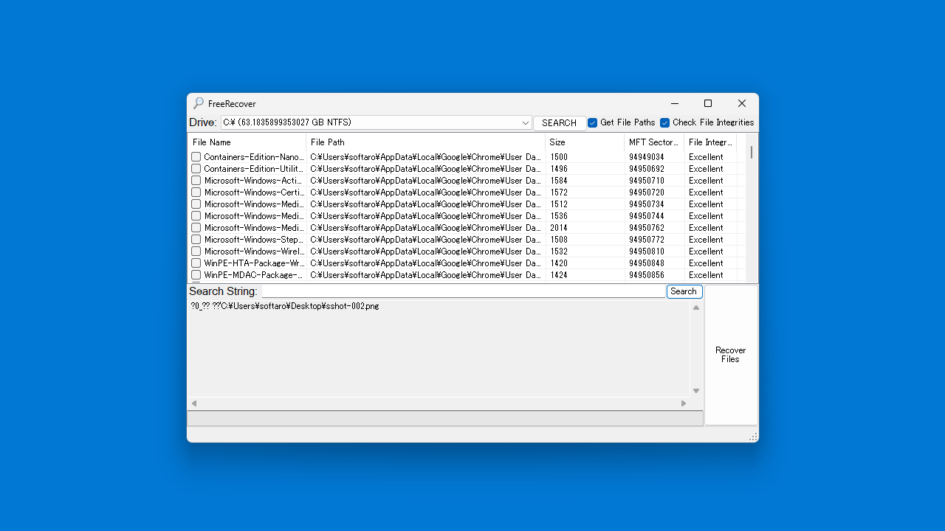Click size value 1572

559,192
